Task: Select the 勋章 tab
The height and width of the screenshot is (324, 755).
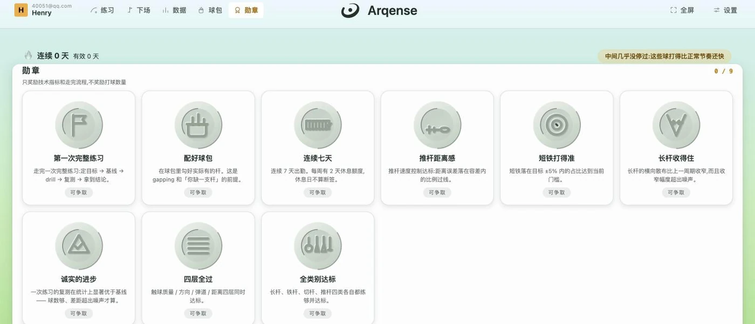Action: pyautogui.click(x=246, y=10)
